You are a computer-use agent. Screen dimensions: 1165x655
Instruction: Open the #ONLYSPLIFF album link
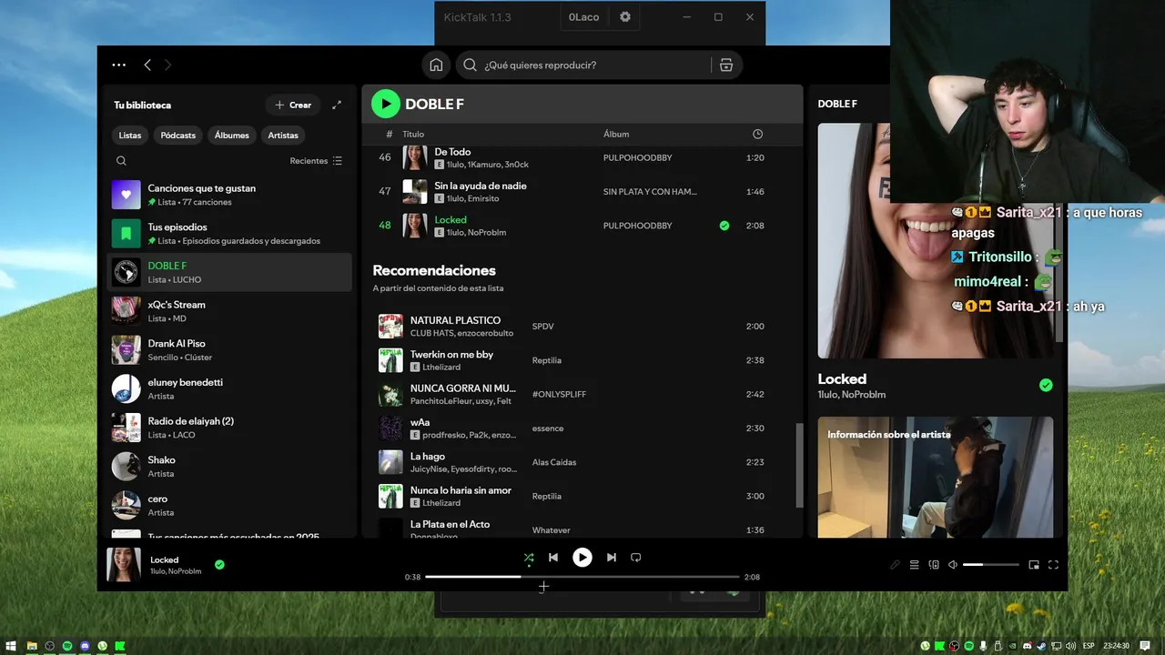pyautogui.click(x=559, y=394)
